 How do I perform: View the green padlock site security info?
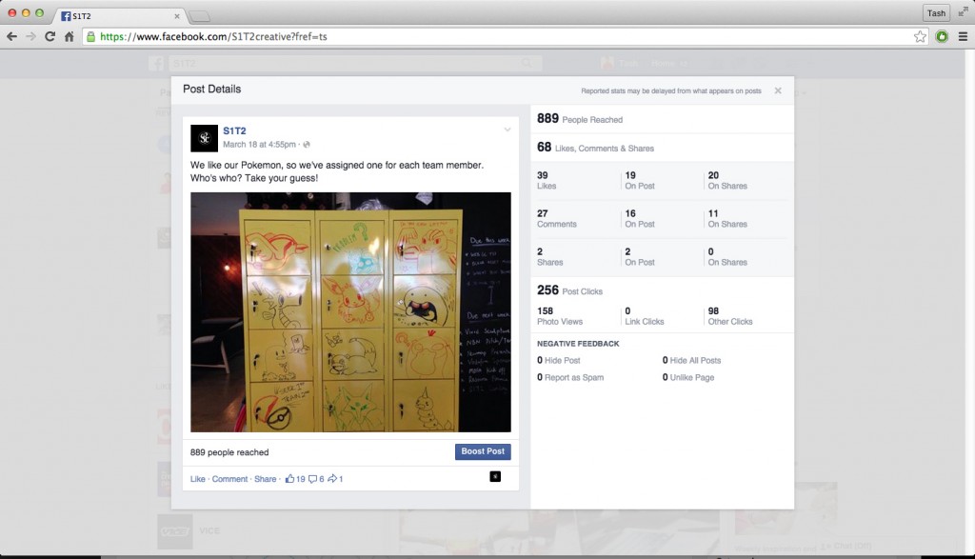90,37
